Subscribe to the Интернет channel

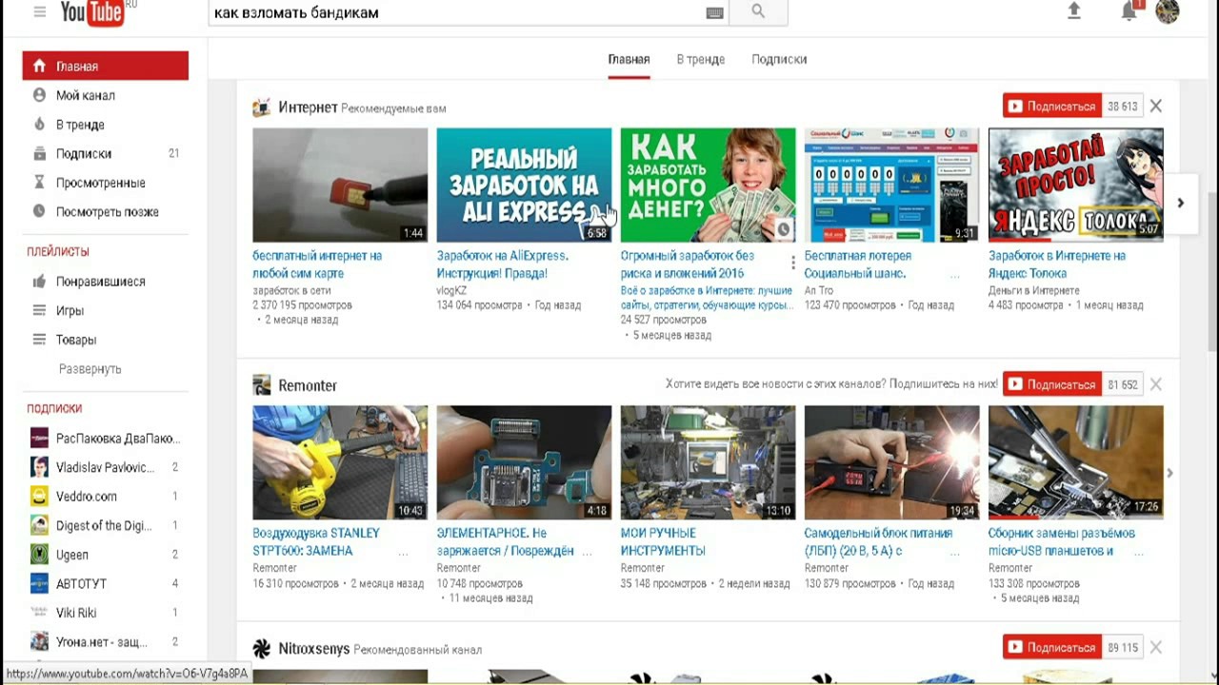(1052, 107)
